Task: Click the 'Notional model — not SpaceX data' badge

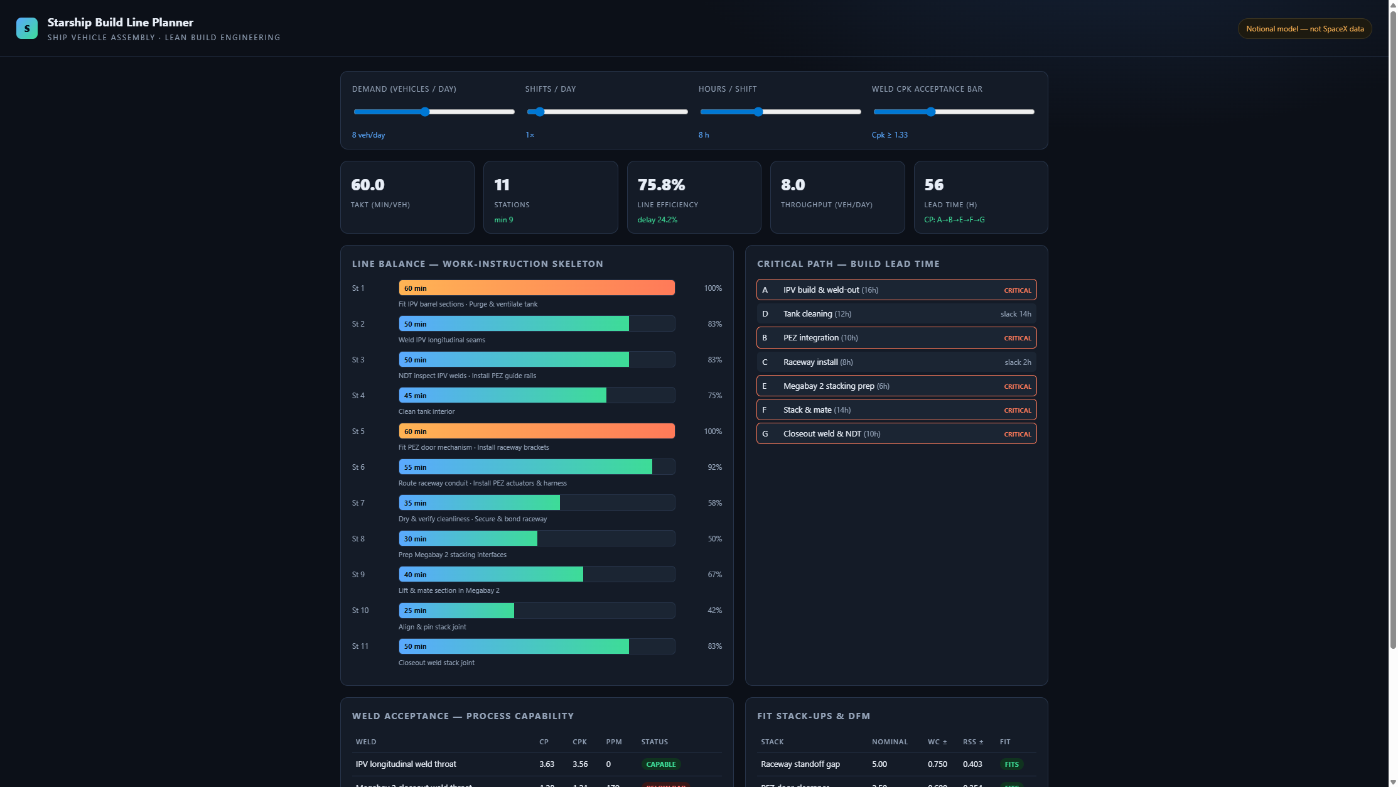Action: point(1304,29)
